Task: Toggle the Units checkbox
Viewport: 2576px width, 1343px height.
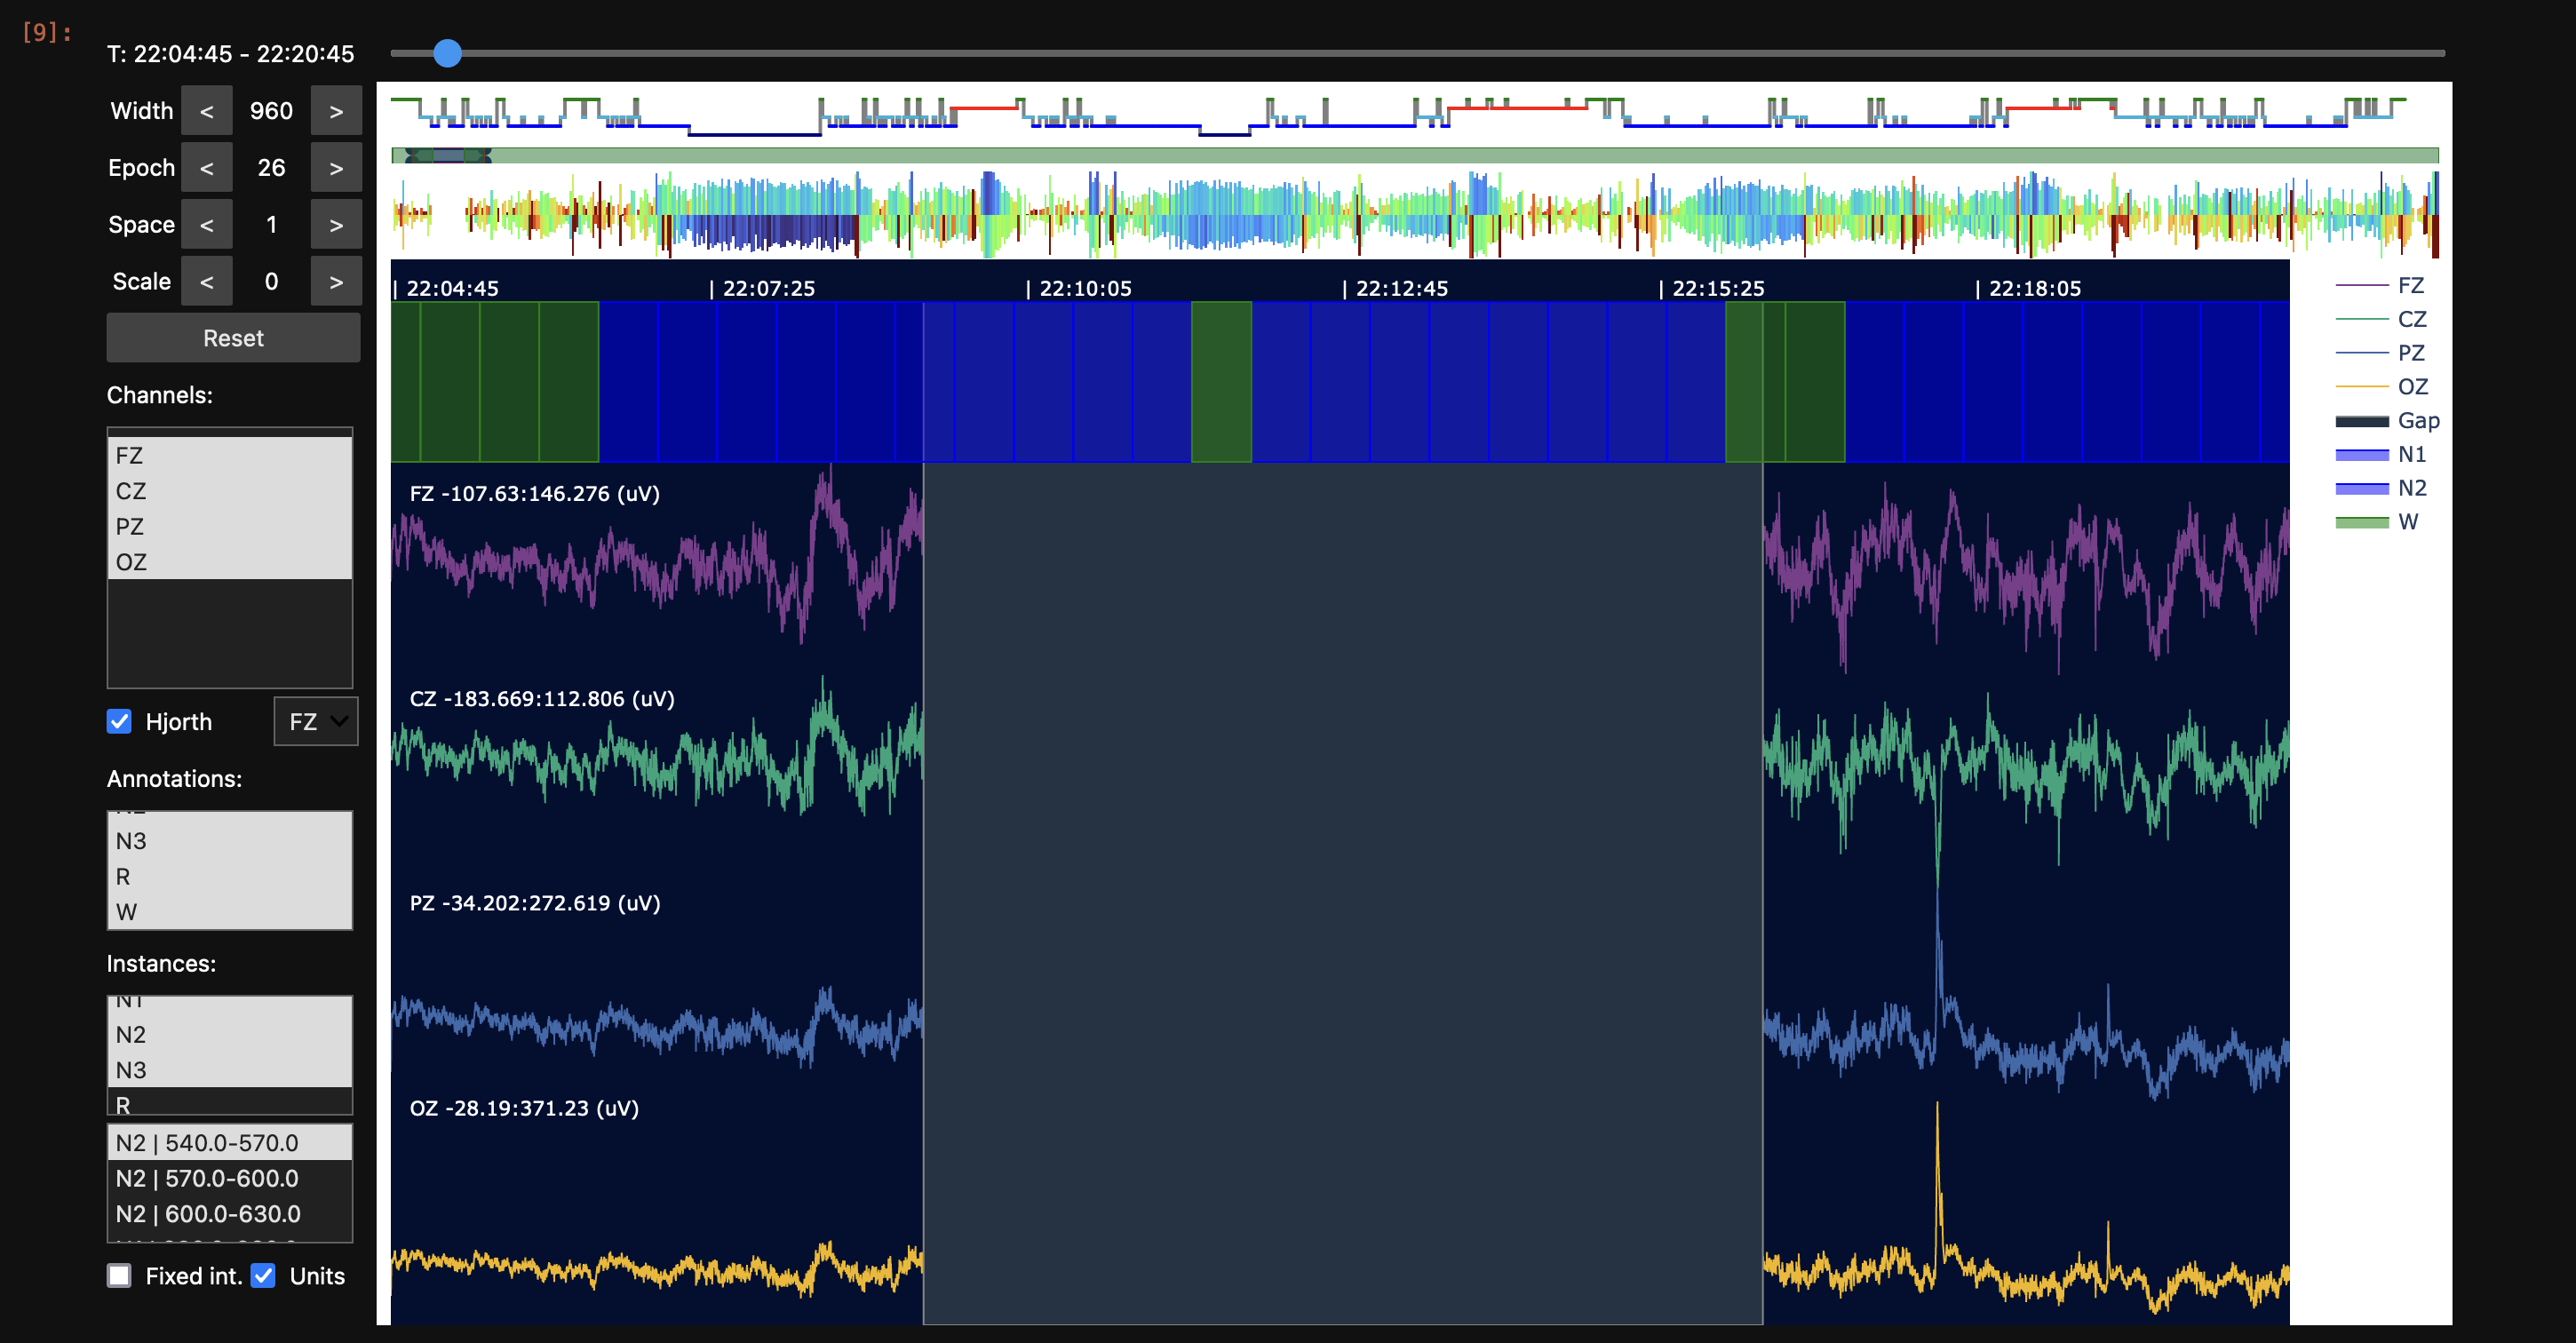Action: click(x=263, y=1275)
